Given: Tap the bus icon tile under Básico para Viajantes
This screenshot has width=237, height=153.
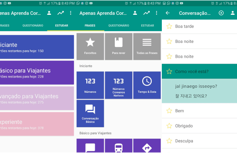Looking at the screenshot, I should click(x=118, y=147).
